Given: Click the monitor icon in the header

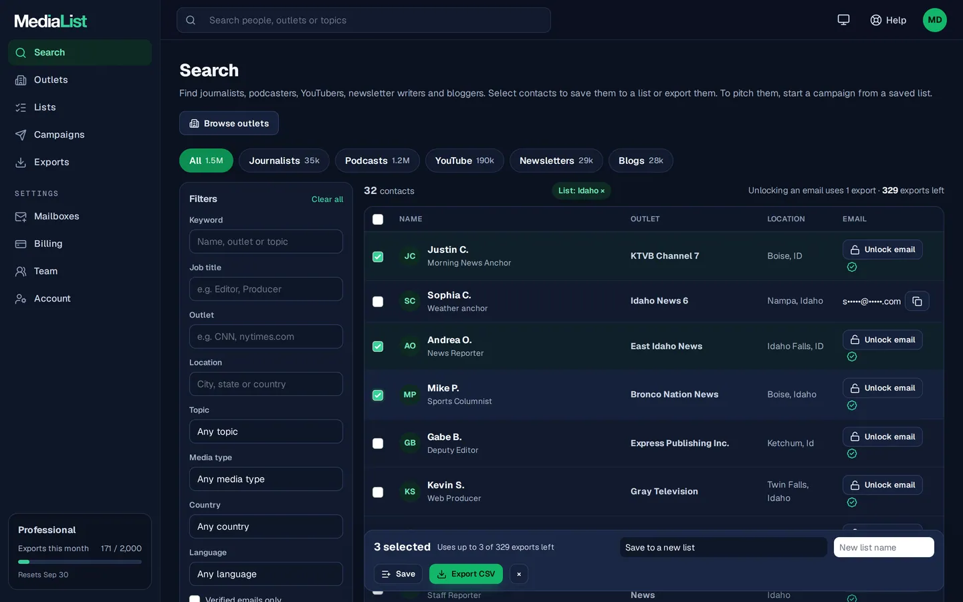Looking at the screenshot, I should click(843, 20).
